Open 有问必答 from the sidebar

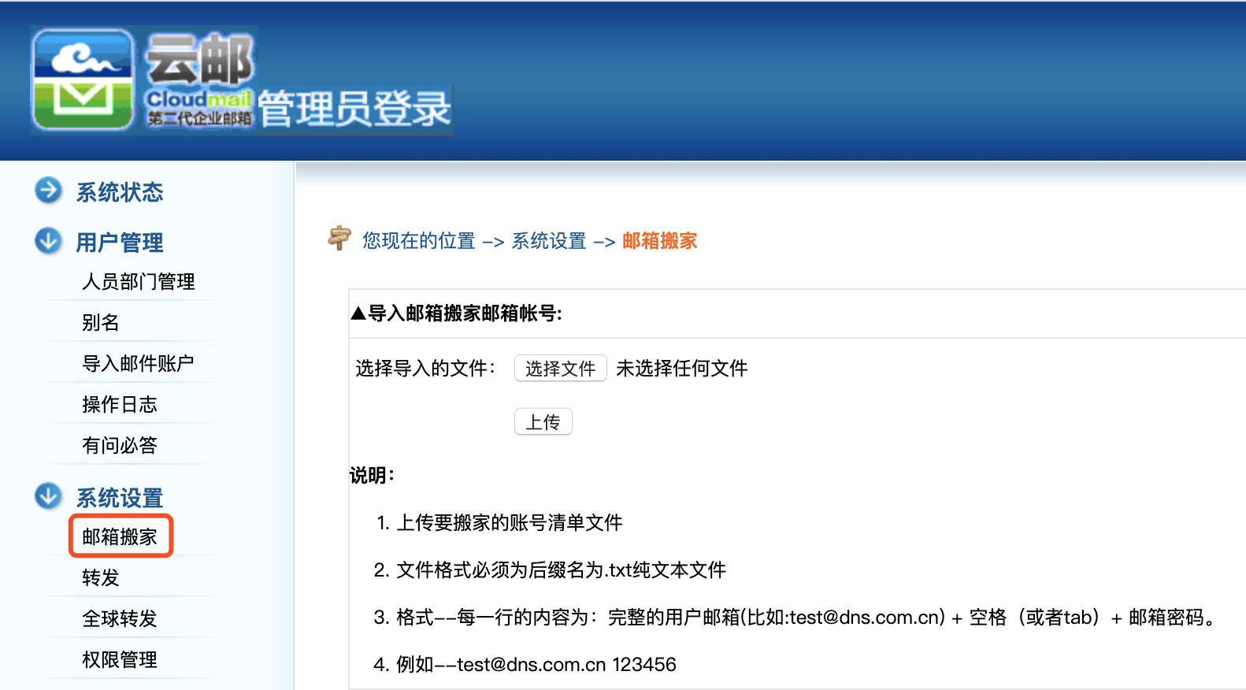click(x=120, y=446)
